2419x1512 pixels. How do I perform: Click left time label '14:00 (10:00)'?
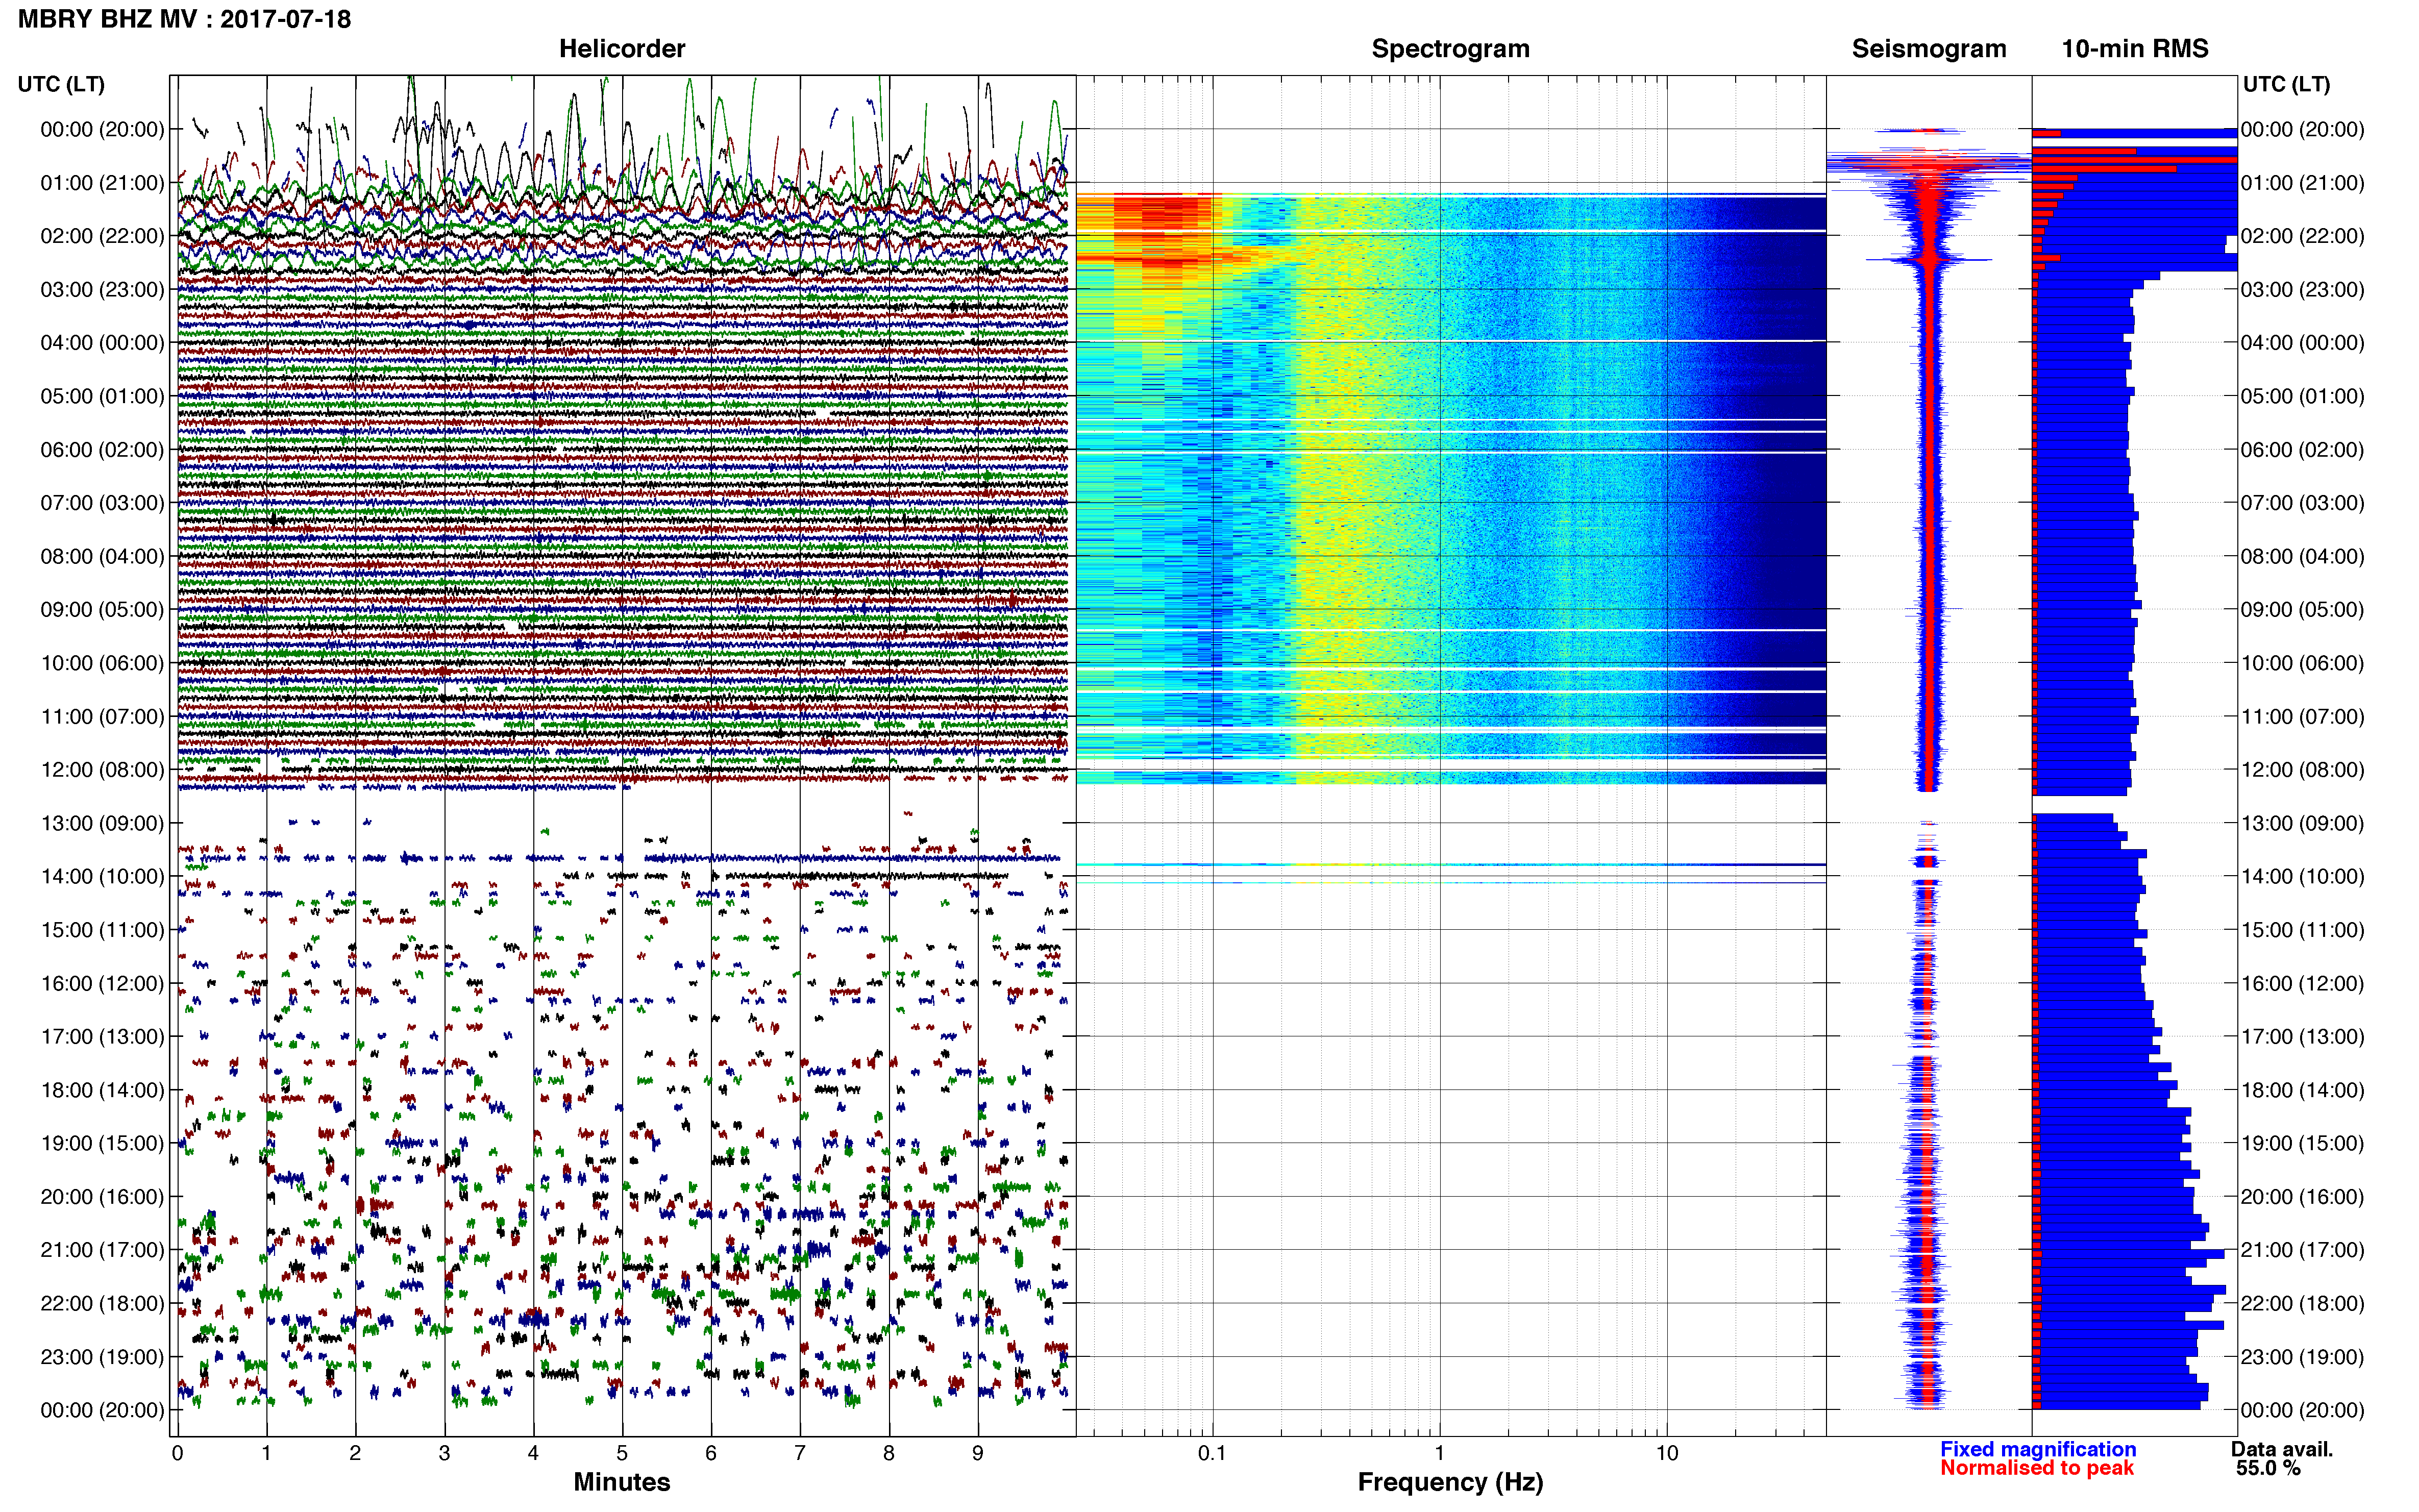coord(102,877)
